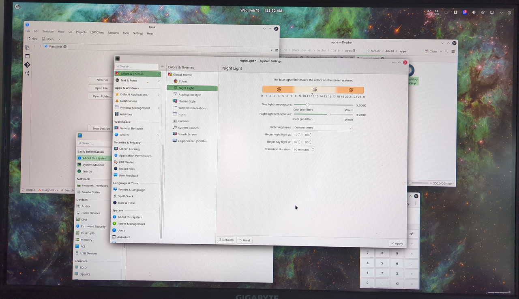Adjust Begin night light hour spinner
The width and height of the screenshot is (519, 299).
[297, 135]
